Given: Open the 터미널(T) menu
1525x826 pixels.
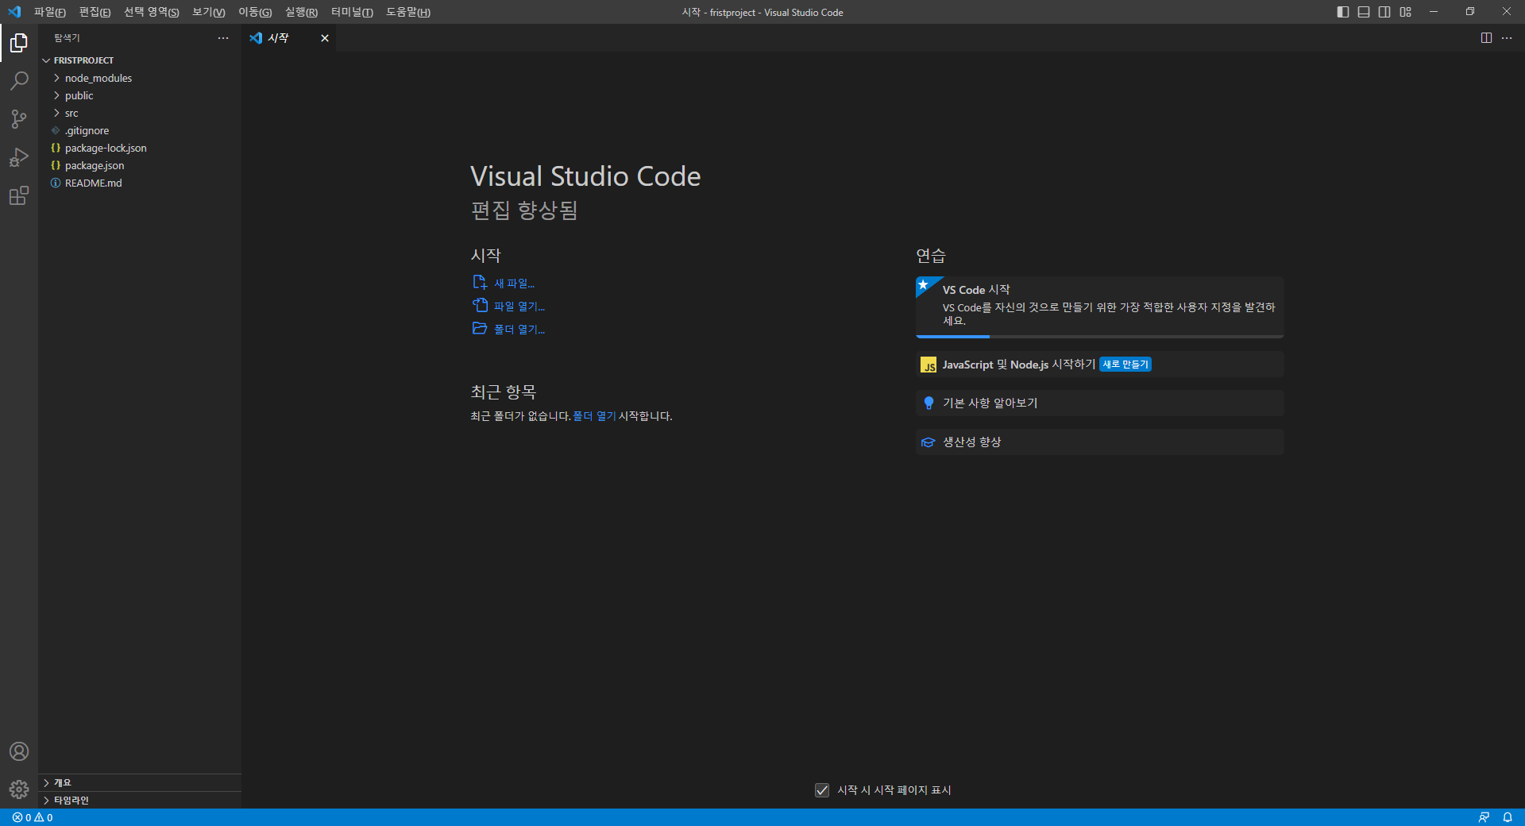Looking at the screenshot, I should (352, 12).
